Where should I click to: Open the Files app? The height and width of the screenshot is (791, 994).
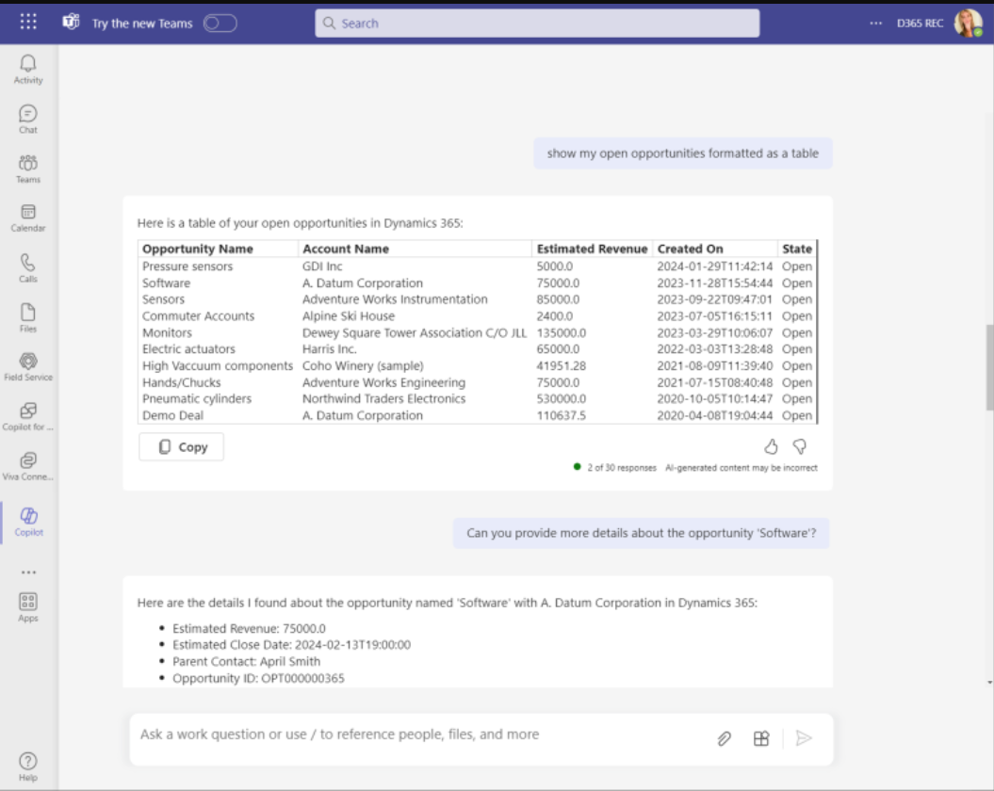[x=28, y=317]
